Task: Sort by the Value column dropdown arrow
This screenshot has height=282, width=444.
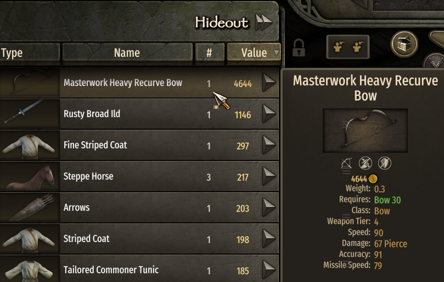Action: coord(277,52)
